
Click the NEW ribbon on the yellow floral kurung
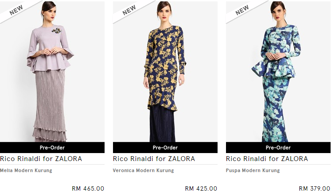[x=129, y=10]
